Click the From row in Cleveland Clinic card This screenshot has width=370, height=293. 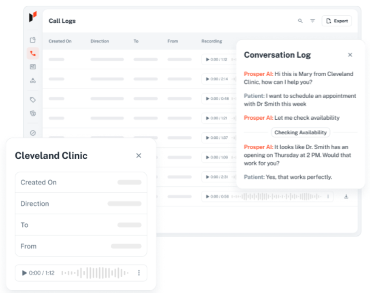81,246
